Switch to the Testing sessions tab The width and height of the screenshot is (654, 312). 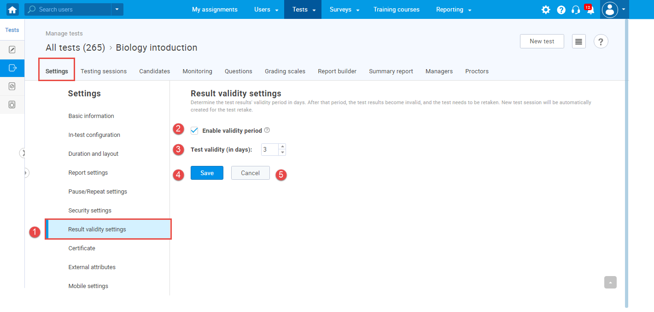104,71
